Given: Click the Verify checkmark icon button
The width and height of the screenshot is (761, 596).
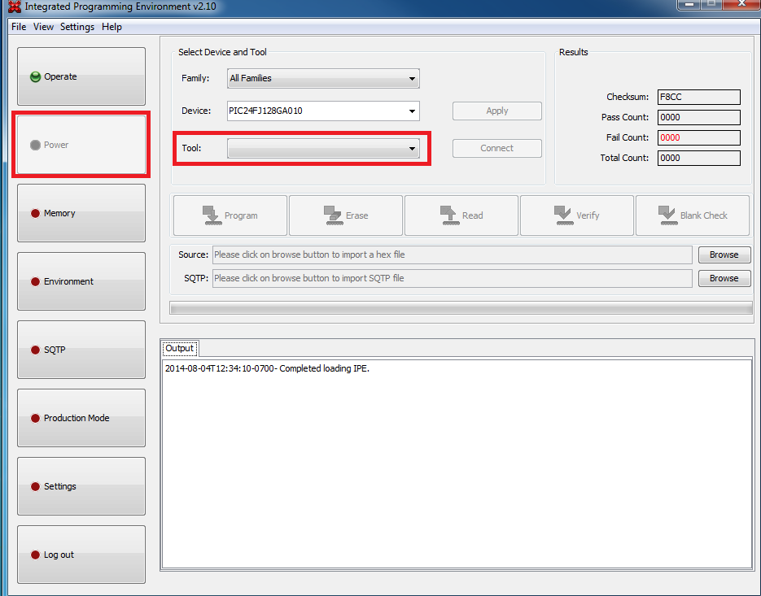Looking at the screenshot, I should (577, 215).
